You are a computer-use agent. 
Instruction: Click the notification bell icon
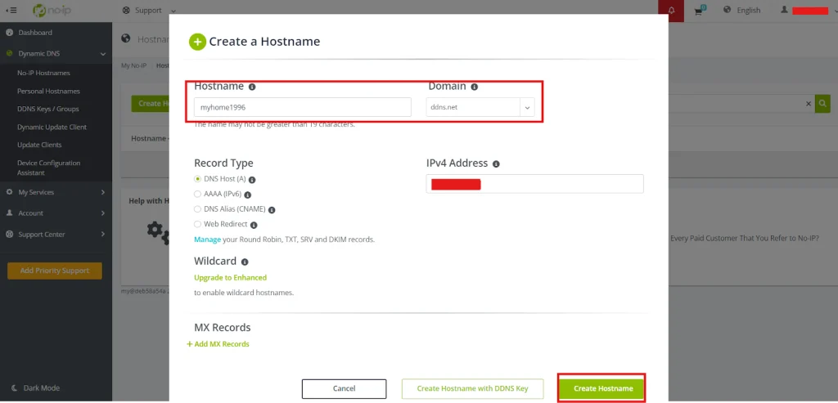click(x=671, y=11)
